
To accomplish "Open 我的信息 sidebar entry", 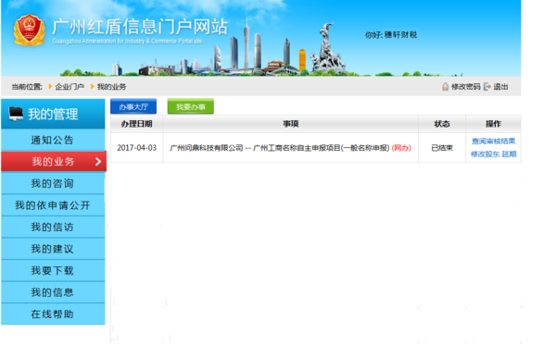I will (53, 292).
